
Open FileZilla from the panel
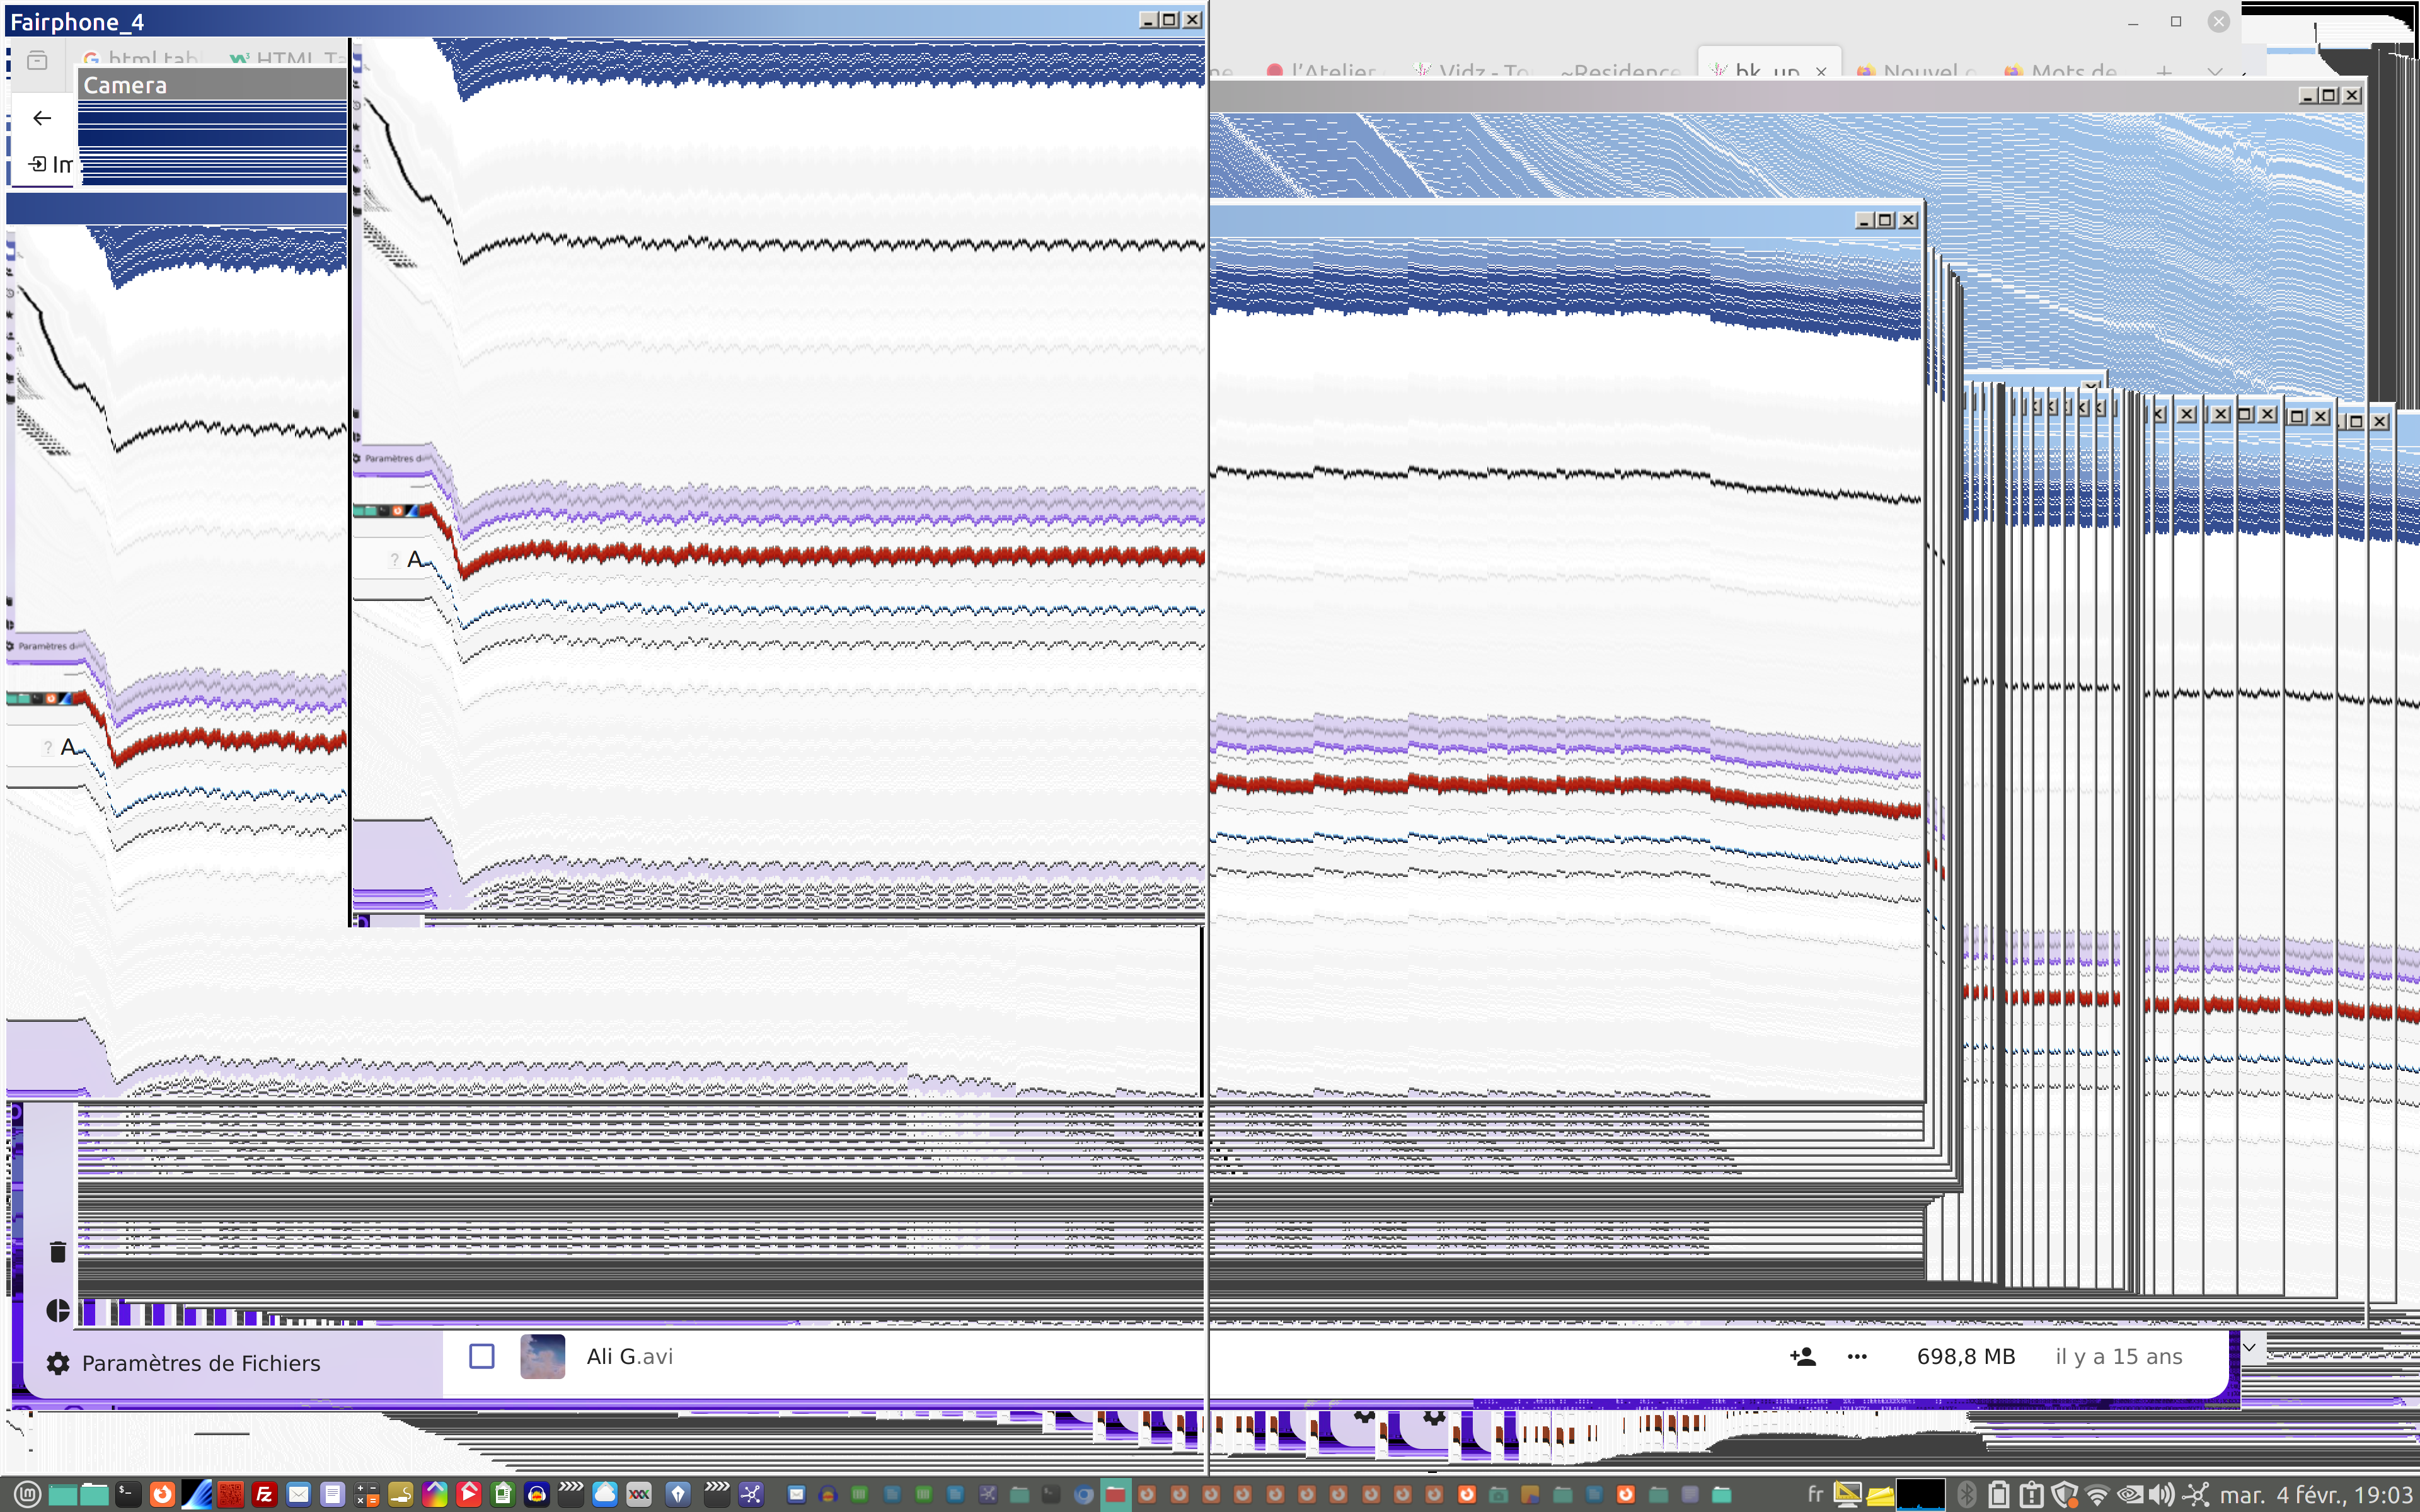pyautogui.click(x=264, y=1494)
